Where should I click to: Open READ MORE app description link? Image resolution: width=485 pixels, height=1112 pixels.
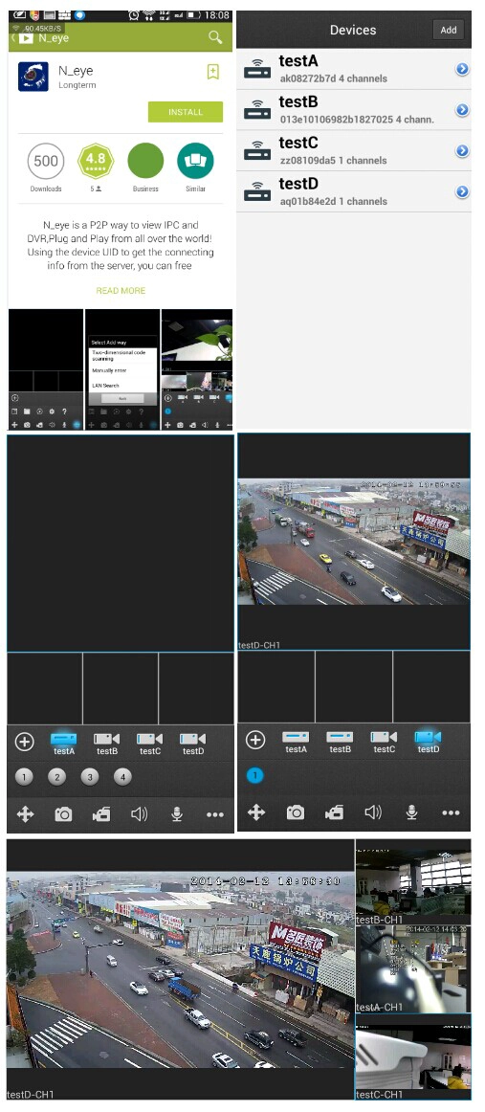pyautogui.click(x=121, y=291)
